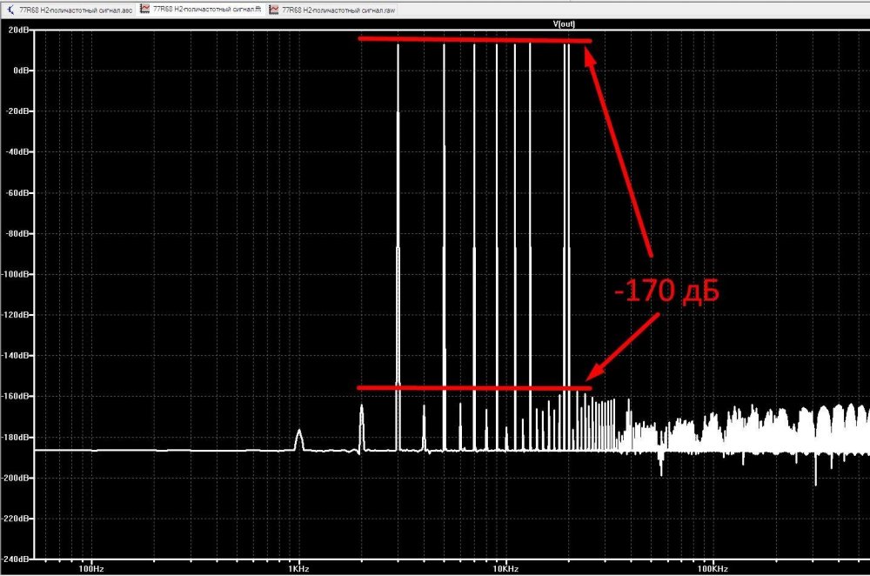Click the 1KHz frequency axis label
870x576 pixels.
tap(298, 568)
